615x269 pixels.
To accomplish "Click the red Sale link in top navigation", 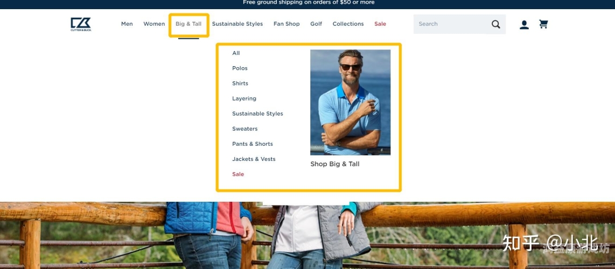I will [380, 24].
